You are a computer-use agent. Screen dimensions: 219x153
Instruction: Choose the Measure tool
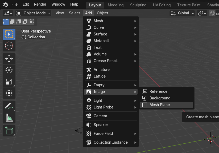click(x=9, y=118)
